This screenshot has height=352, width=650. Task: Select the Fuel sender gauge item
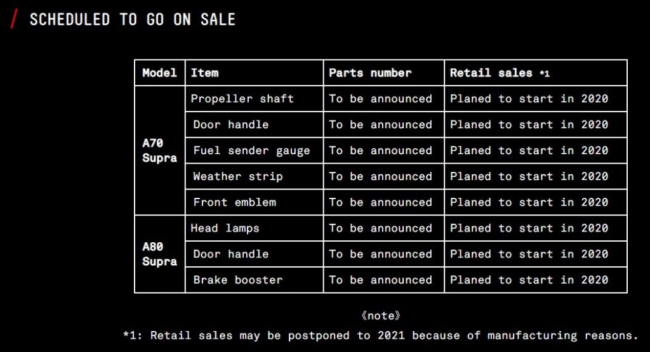tap(251, 150)
